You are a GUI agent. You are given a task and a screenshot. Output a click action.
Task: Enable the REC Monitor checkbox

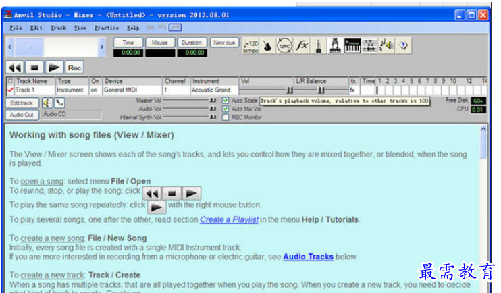[226, 117]
